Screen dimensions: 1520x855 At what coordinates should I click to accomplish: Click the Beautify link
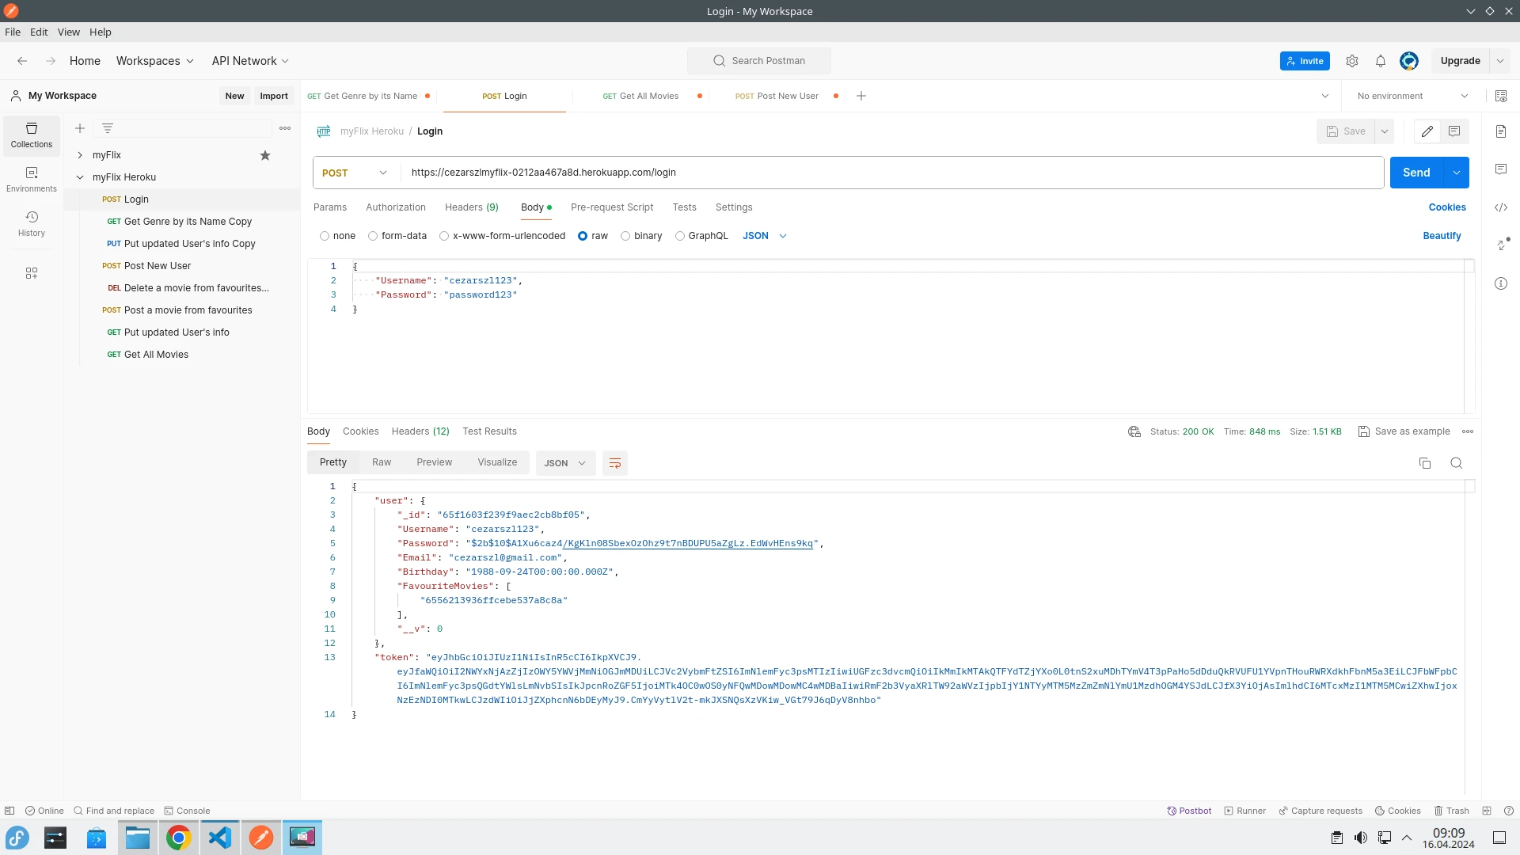(1442, 236)
